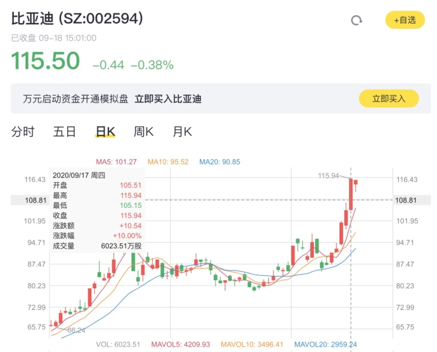Screen dimensions: 437x352
Task: Select the 日K tab
Action: pos(105,132)
